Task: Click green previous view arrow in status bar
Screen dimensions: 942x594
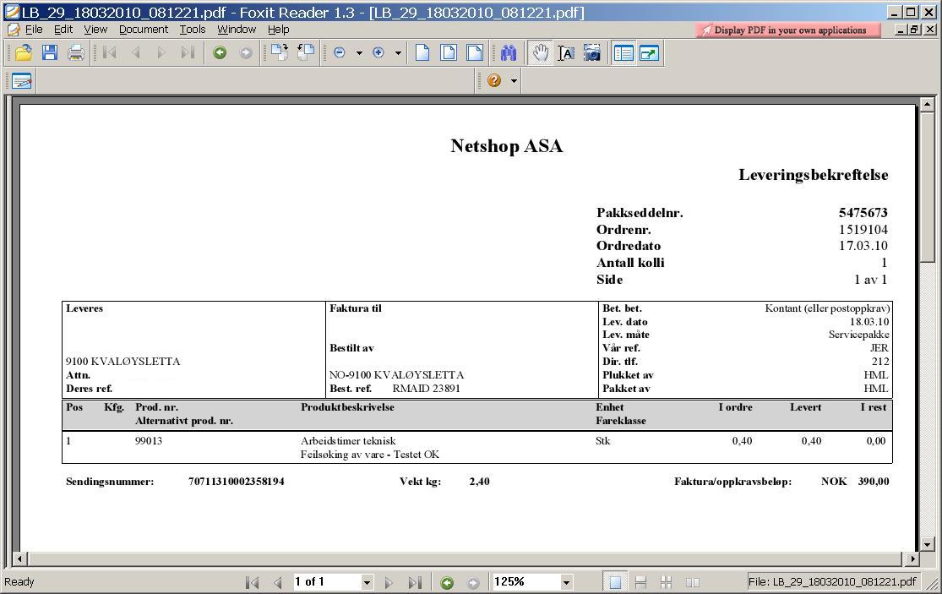Action: (447, 582)
